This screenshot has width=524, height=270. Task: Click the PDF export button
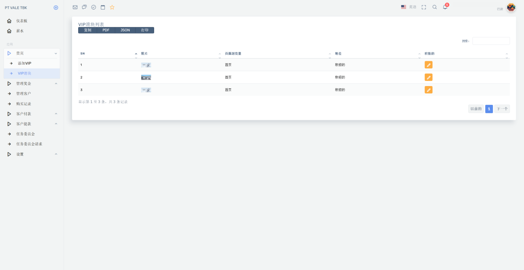(x=106, y=30)
